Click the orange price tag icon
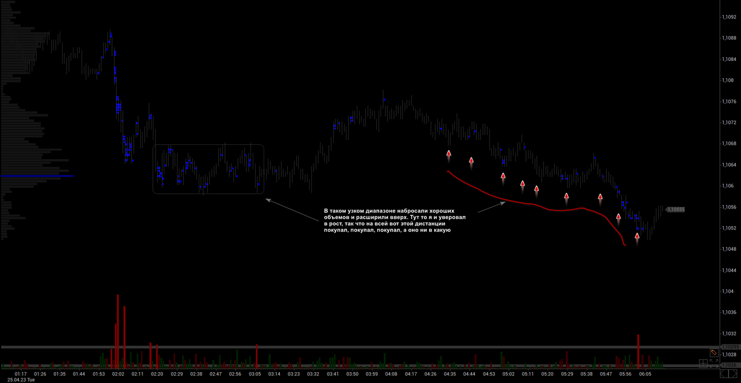Image resolution: width=741 pixels, height=383 pixels. (x=714, y=353)
